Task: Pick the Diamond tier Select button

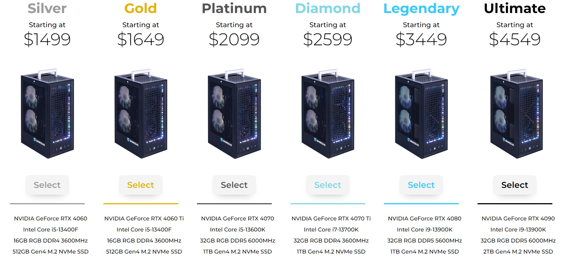Action: (x=328, y=185)
